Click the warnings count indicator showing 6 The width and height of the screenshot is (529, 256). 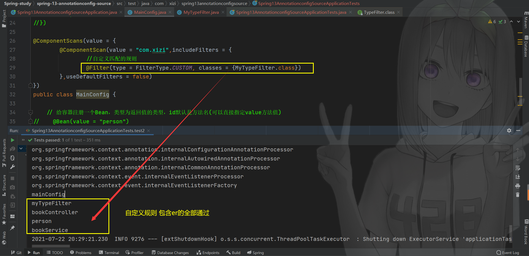click(x=492, y=21)
